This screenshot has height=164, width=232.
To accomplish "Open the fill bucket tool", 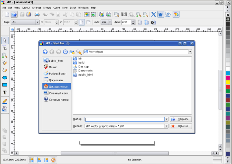I will [5, 109].
